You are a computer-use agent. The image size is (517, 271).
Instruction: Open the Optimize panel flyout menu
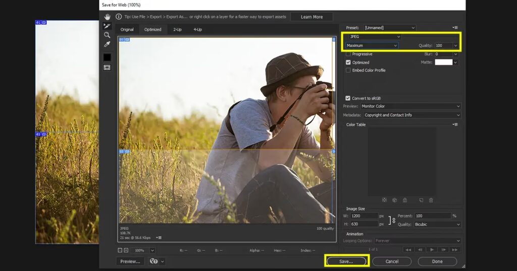455,28
